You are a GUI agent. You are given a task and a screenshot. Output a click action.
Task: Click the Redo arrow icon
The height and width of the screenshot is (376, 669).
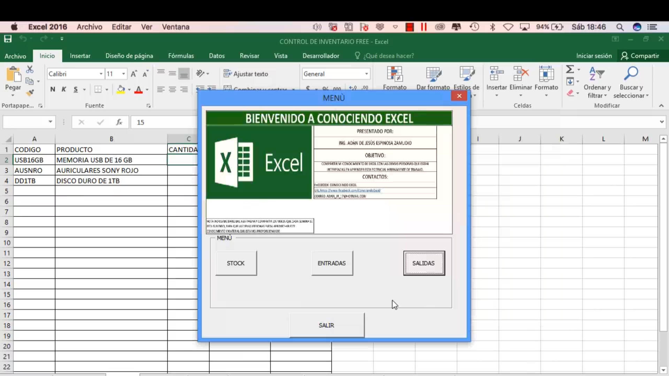44,39
